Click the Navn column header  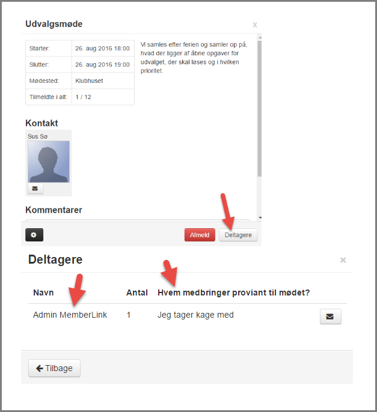(x=43, y=292)
